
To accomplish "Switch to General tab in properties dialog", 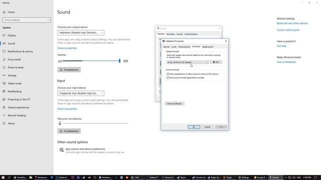I will pyautogui.click(x=166, y=46).
